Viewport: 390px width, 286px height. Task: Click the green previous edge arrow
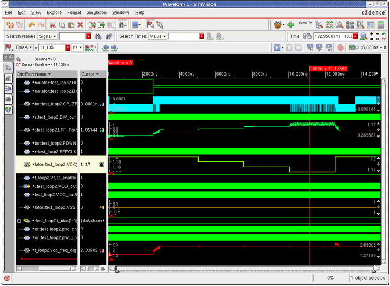click(x=107, y=47)
